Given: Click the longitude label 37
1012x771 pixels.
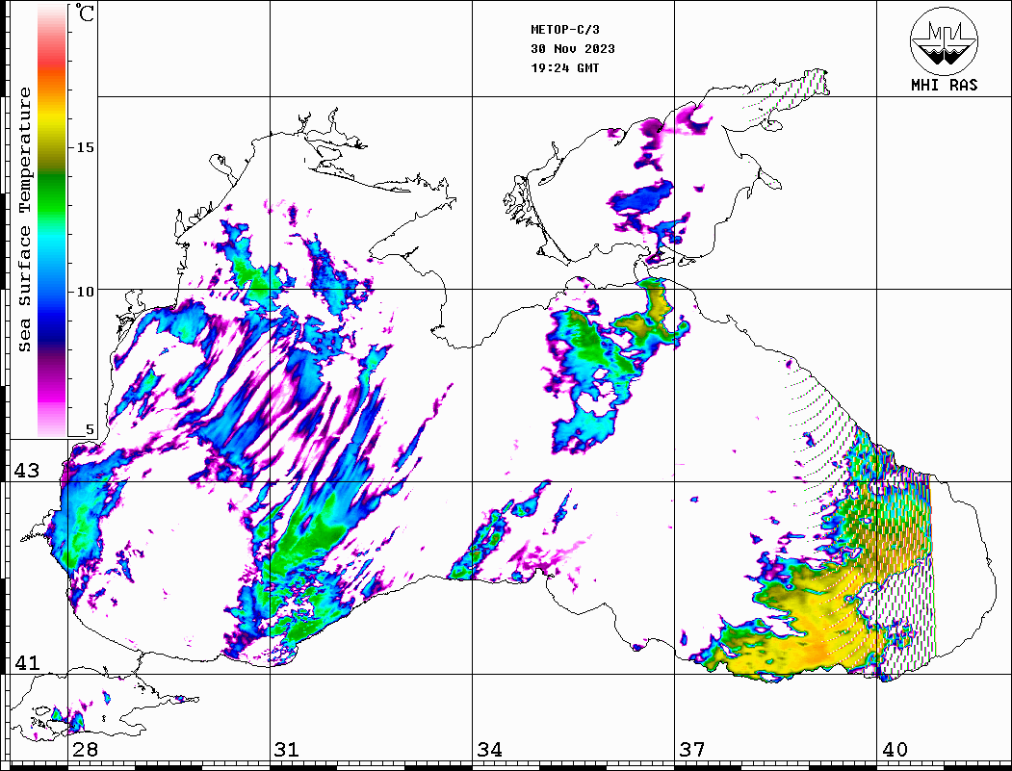Looking at the screenshot, I should click(691, 750).
